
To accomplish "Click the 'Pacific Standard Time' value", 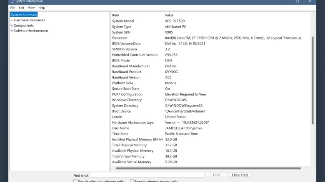I will (x=181, y=134).
